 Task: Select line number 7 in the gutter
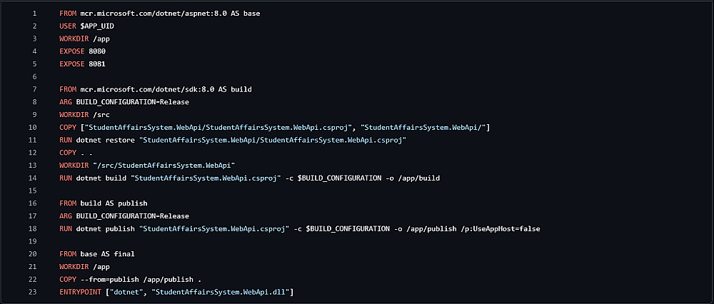pos(34,89)
